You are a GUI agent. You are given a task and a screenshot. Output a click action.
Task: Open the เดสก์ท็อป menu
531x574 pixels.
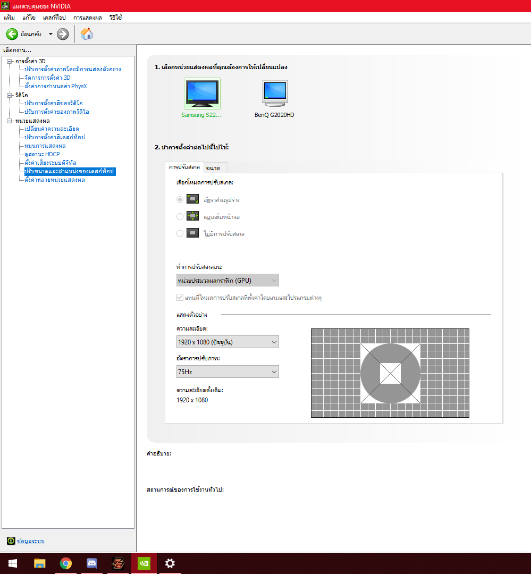(x=54, y=18)
